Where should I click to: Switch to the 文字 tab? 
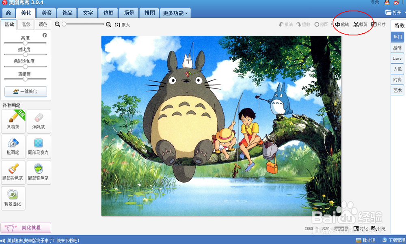pyautogui.click(x=88, y=13)
